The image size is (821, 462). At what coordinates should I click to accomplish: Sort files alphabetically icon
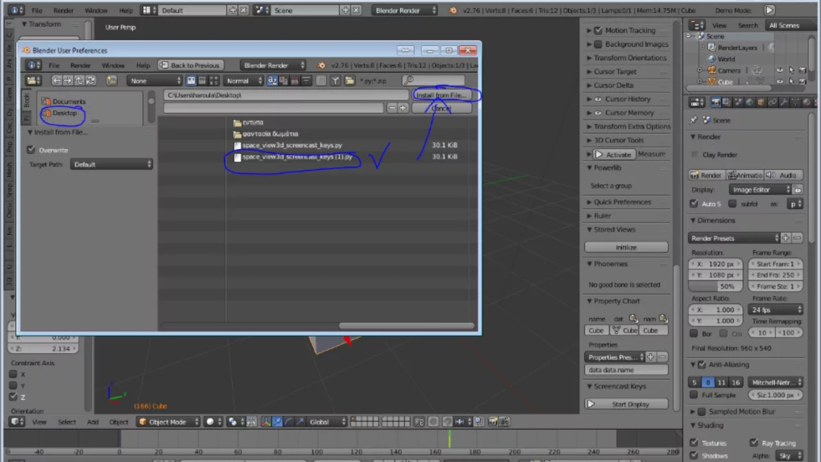point(273,80)
